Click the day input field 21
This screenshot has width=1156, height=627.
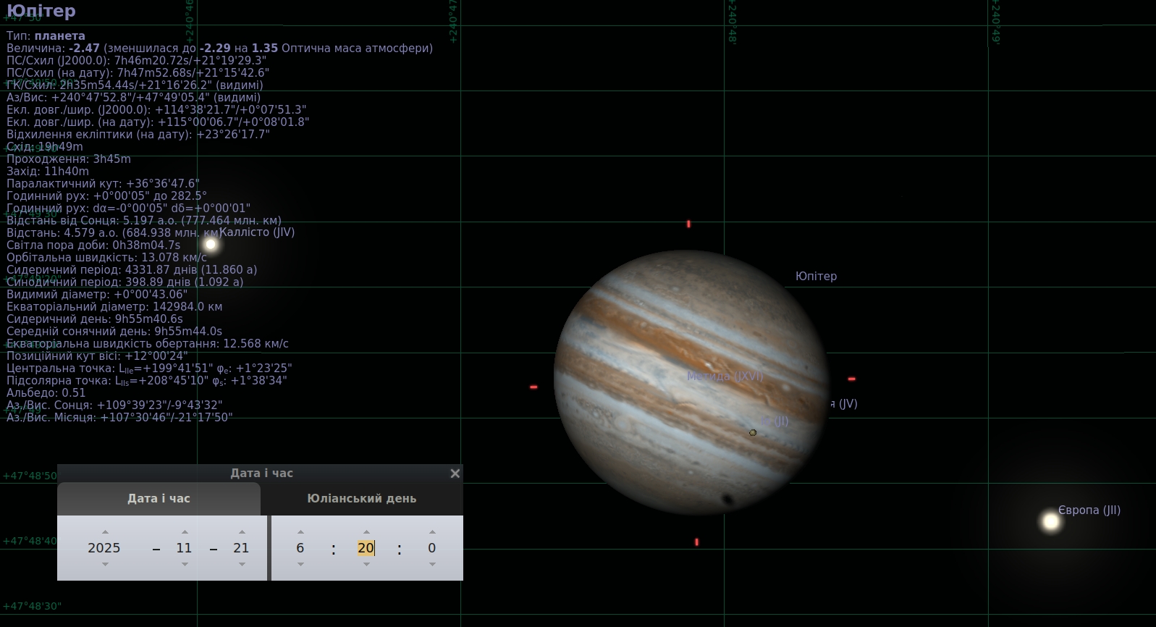tap(241, 548)
